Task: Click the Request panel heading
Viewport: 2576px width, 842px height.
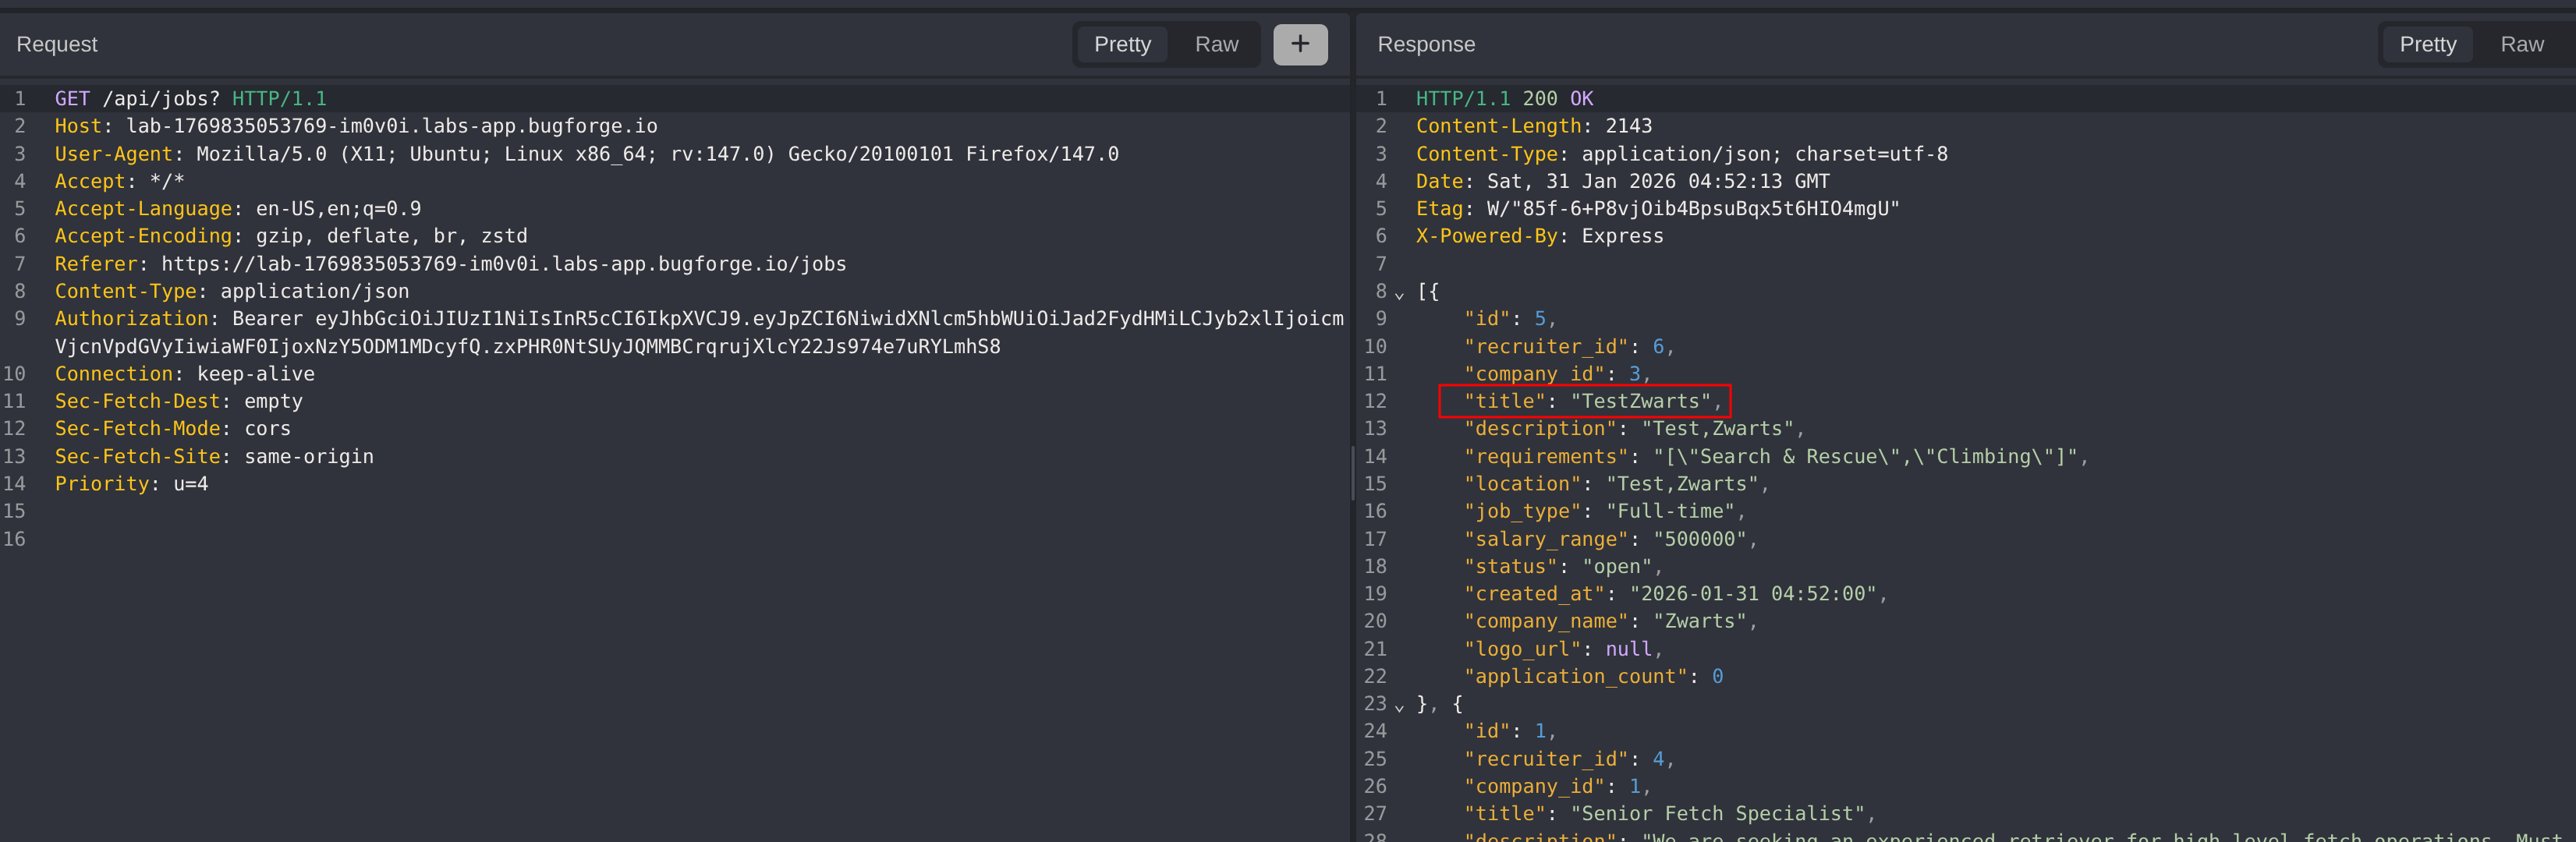Action: click(x=57, y=44)
